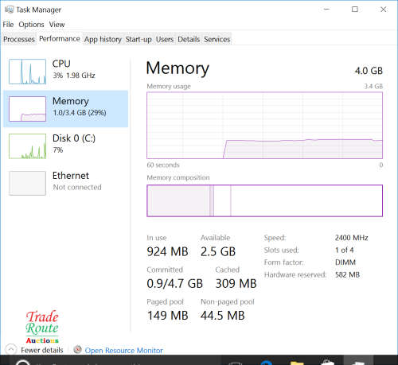
Task: Switch to the Services tab
Action: pos(217,39)
